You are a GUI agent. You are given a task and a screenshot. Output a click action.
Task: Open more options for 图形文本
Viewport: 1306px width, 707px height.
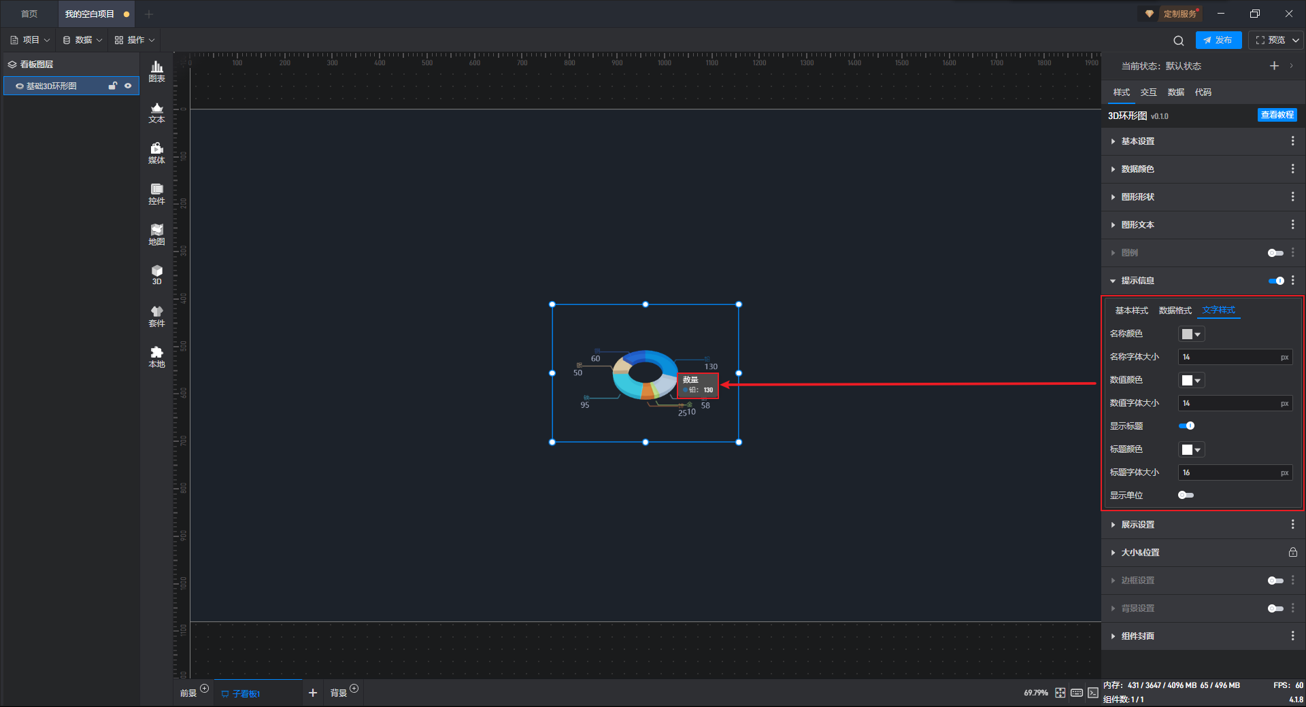click(1292, 224)
